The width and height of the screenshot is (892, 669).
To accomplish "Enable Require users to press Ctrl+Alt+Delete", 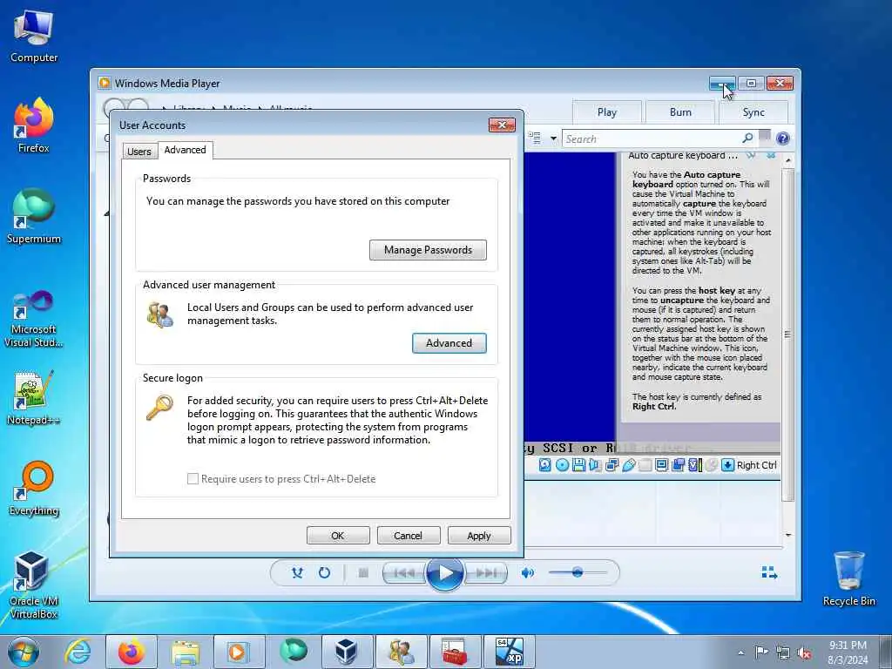I will pyautogui.click(x=193, y=479).
